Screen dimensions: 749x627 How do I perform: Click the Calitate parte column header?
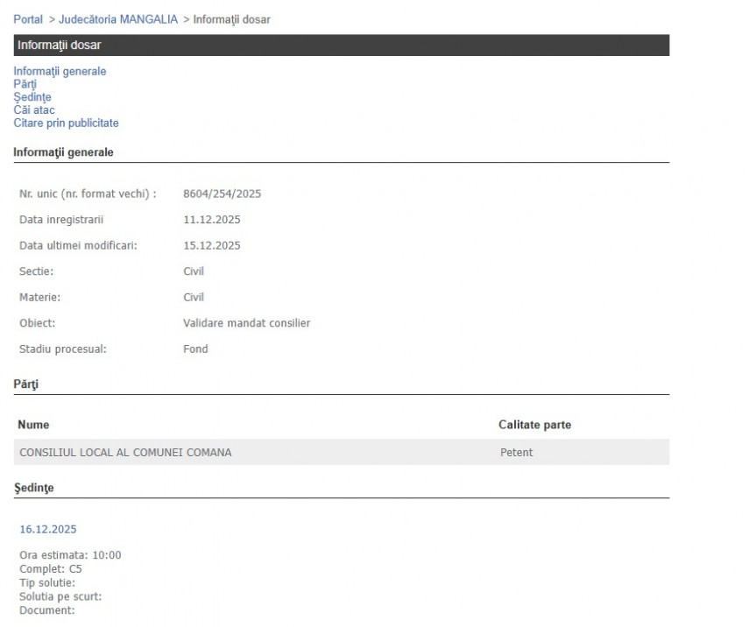click(534, 425)
